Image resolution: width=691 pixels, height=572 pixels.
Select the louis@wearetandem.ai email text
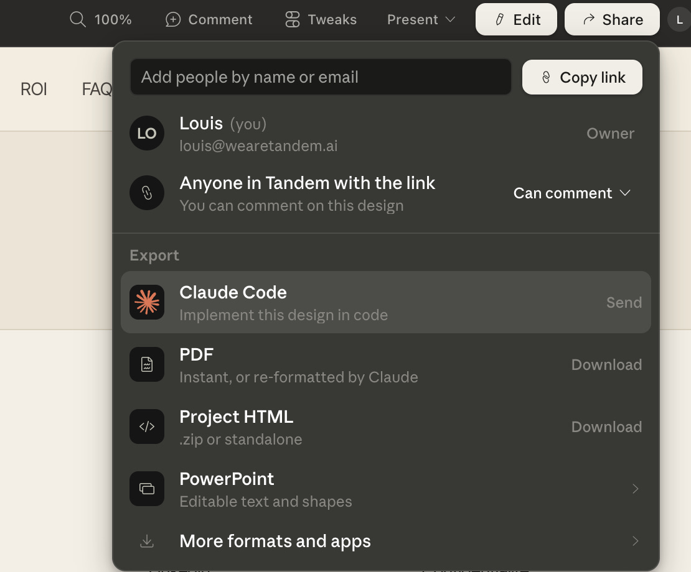pyautogui.click(x=258, y=145)
